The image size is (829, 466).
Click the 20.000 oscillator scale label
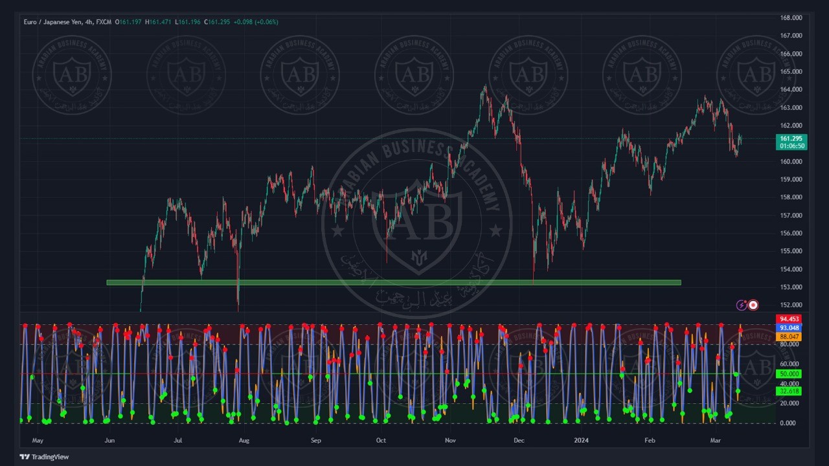click(x=788, y=403)
